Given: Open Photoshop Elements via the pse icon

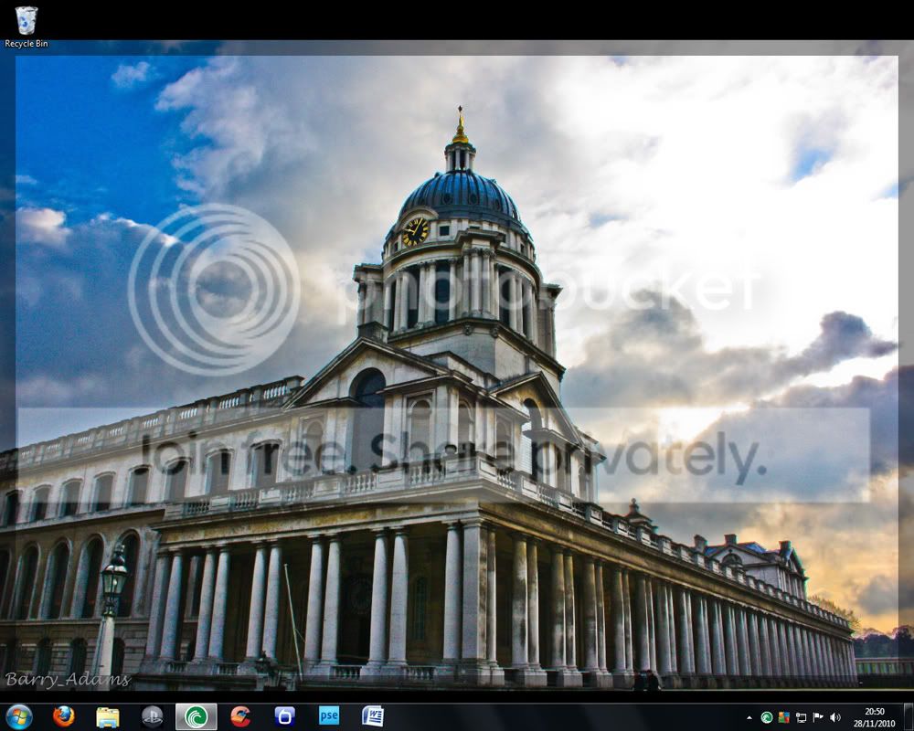Looking at the screenshot, I should (x=327, y=717).
